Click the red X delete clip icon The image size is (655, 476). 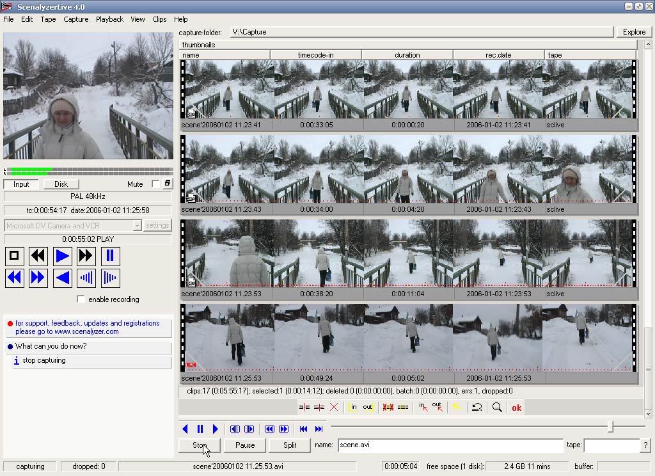(333, 408)
